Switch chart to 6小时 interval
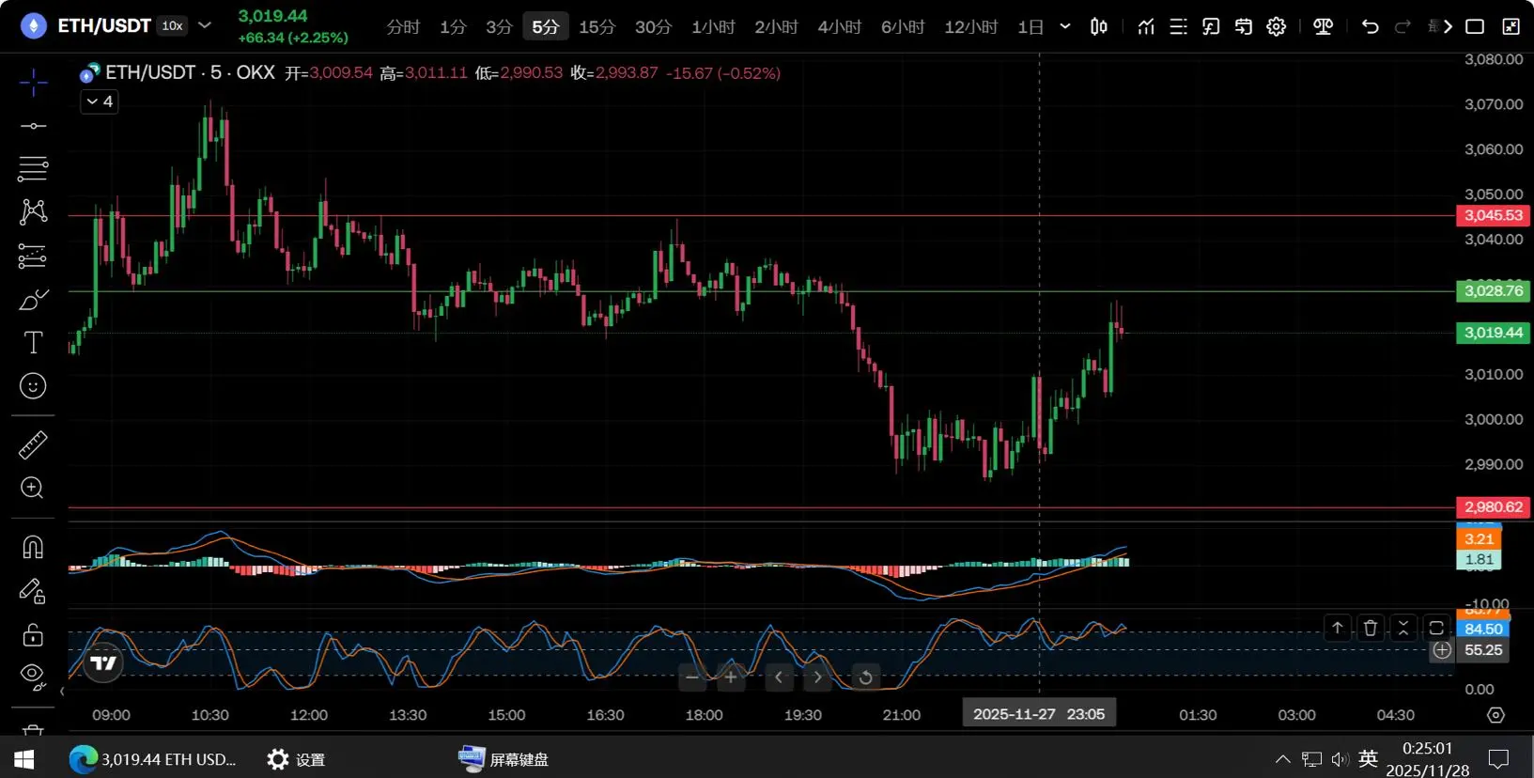1534x778 pixels. point(903,26)
